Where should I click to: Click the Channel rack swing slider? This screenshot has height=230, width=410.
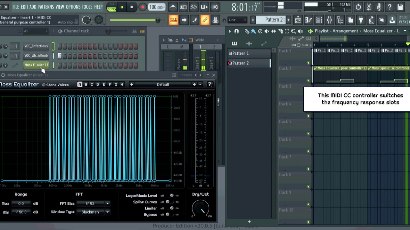(x=117, y=31)
